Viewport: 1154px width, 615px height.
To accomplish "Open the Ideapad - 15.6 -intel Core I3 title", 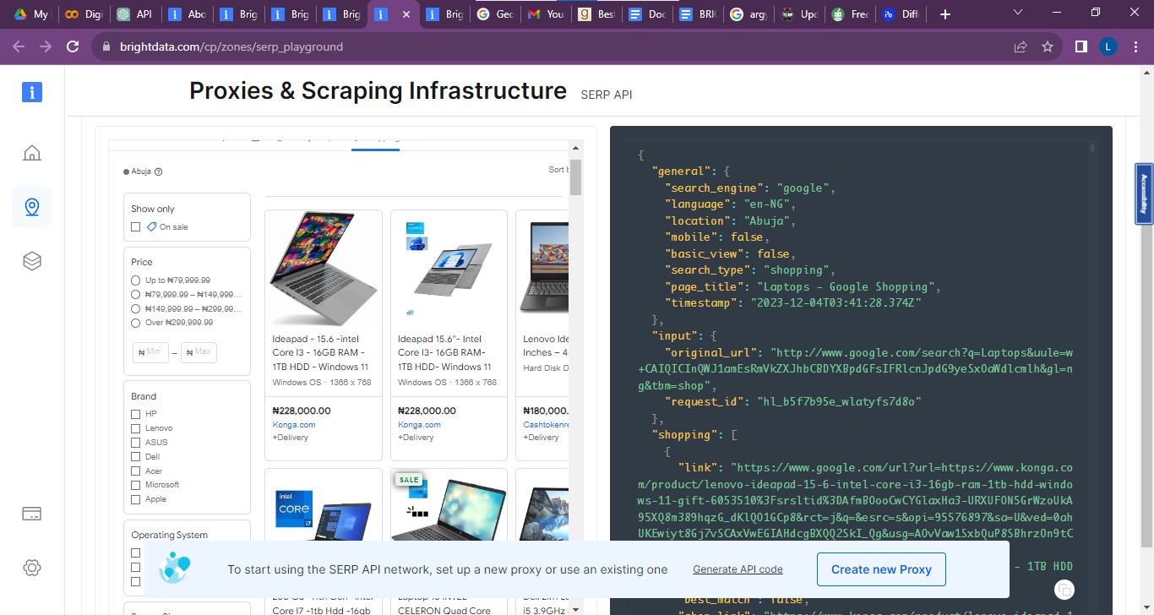I will pyautogui.click(x=321, y=353).
